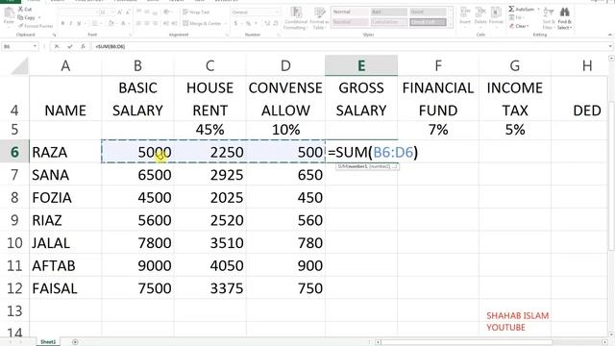This screenshot has height=346, width=615.
Task: Toggle Wrap Text on the cell
Action: tap(196, 12)
